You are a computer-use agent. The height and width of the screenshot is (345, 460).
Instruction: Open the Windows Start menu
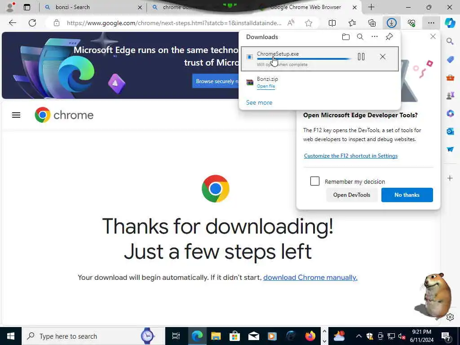click(11, 336)
